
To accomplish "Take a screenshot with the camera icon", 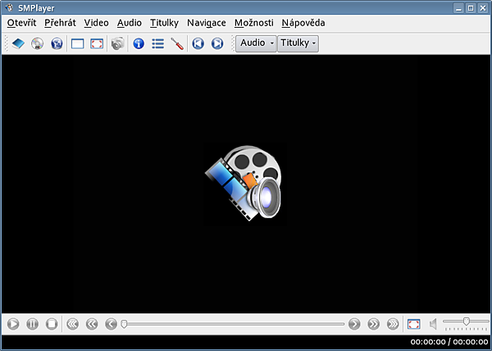I will pos(117,43).
